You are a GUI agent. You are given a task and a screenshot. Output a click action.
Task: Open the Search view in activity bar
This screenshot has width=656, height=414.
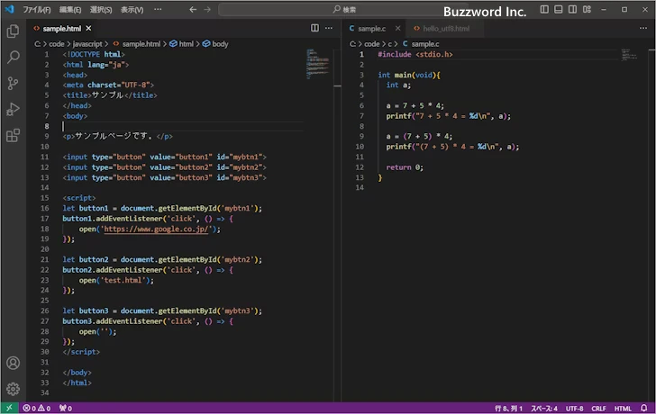click(13, 58)
